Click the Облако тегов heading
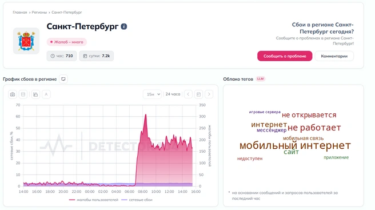 click(238, 79)
